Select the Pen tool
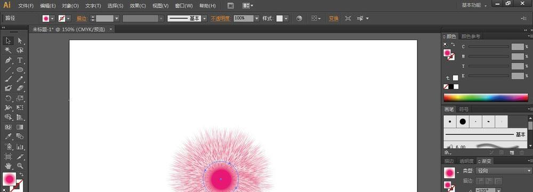533x192 pixels. (x=9, y=60)
